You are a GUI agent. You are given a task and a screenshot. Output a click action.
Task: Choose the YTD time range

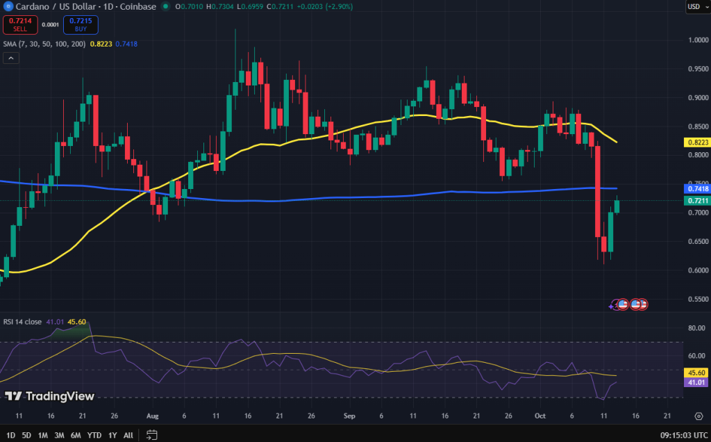coord(94,435)
